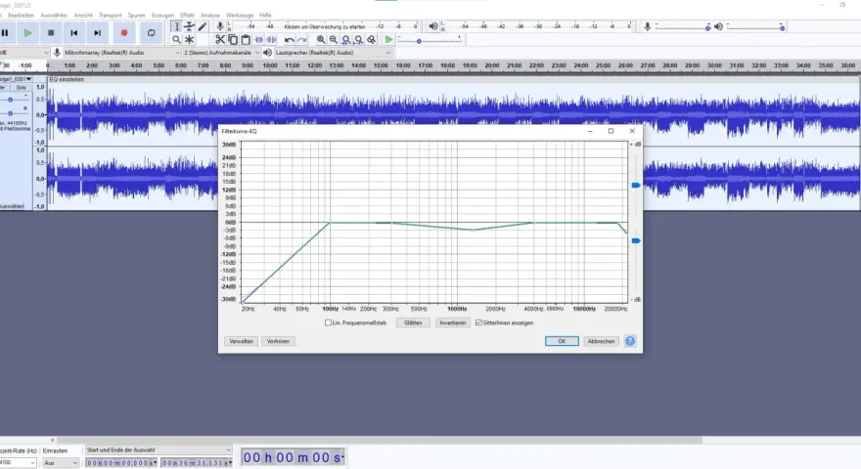
Task: Open the Hilfe menu
Action: click(265, 16)
